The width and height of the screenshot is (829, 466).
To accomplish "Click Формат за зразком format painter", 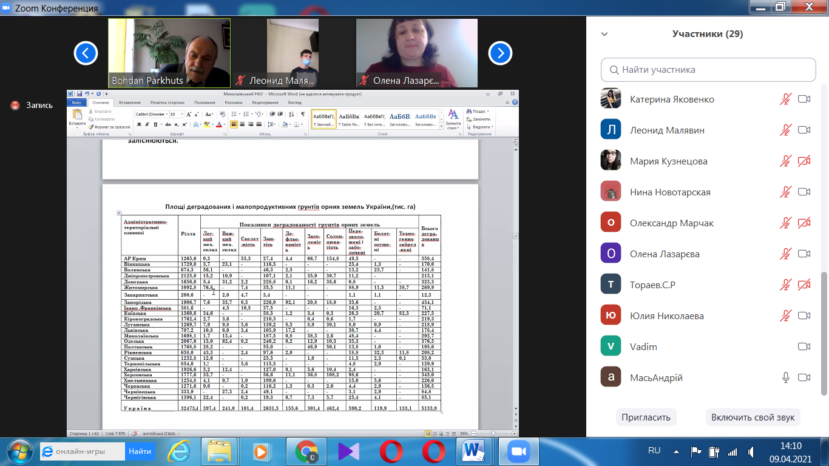I will [110, 127].
